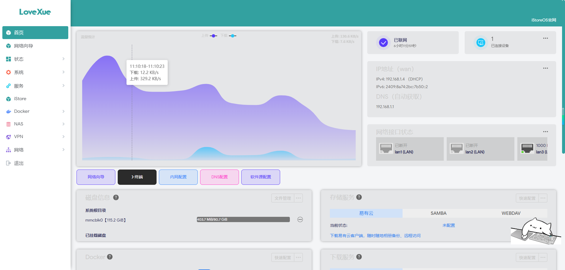Viewport: 565px width, 270px height.
Task: Open the 终端 terminal button
Action: [x=137, y=177]
